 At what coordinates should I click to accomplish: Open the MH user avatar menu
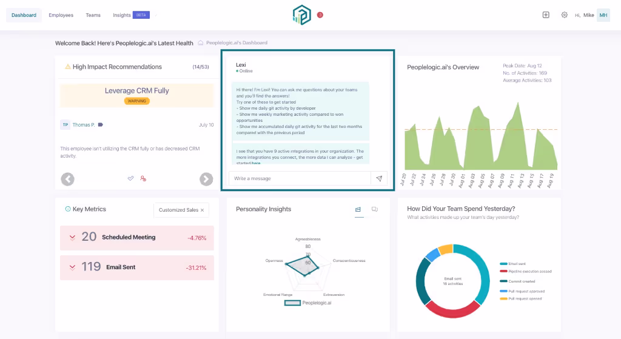[x=603, y=15]
